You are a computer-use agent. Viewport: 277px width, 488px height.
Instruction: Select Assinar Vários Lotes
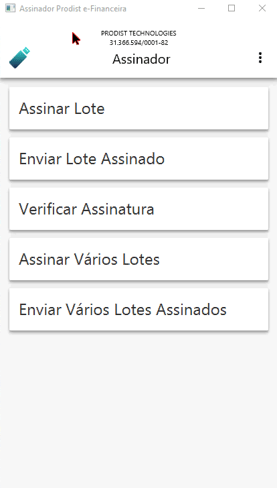[x=138, y=259]
